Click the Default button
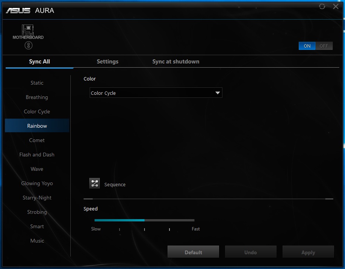345x269 pixels. [x=193, y=252]
